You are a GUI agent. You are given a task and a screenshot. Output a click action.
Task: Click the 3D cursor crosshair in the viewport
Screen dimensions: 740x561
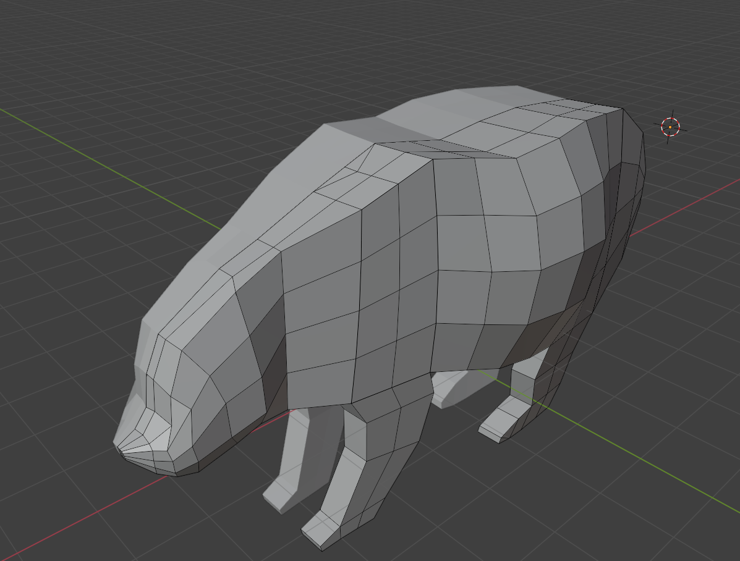(x=670, y=127)
